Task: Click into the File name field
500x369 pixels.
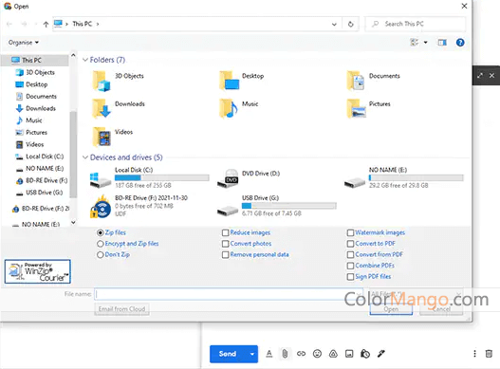Action: [x=229, y=294]
